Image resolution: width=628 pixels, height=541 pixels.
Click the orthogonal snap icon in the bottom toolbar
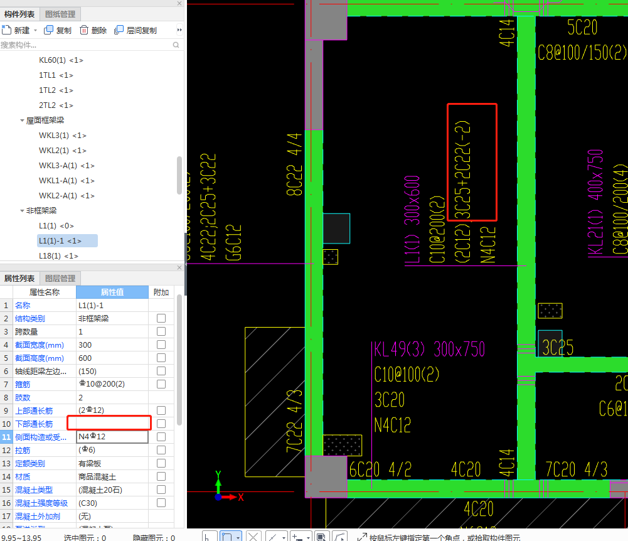coord(210,536)
